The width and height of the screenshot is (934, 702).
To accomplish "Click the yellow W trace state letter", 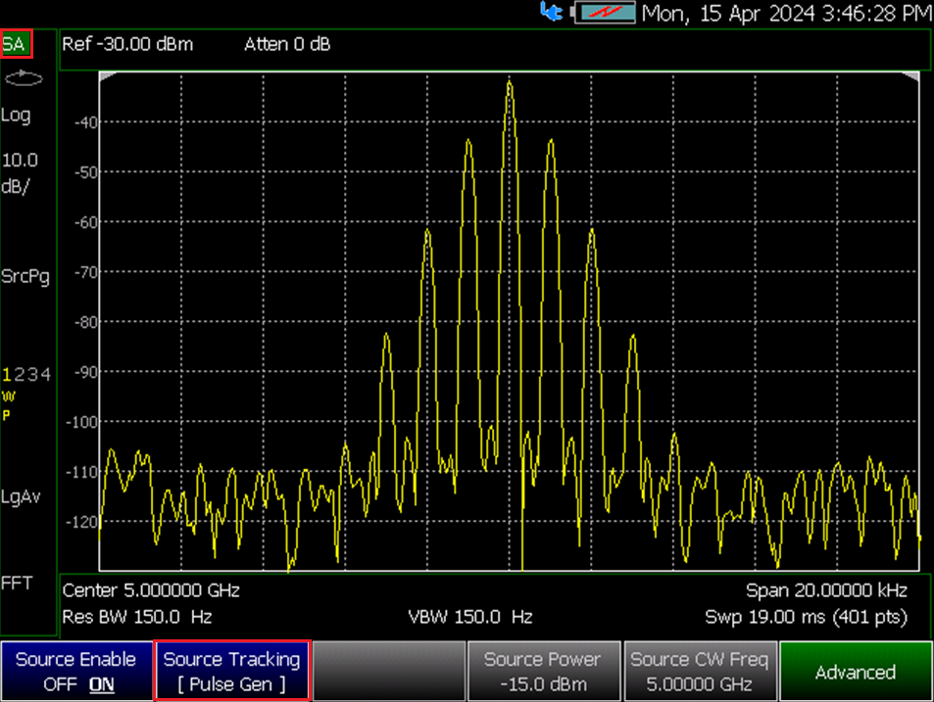I will click(x=8, y=397).
